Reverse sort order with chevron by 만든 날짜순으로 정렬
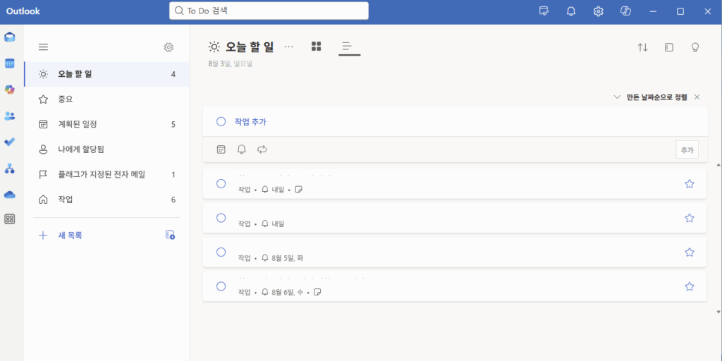The image size is (722, 361). 617,97
